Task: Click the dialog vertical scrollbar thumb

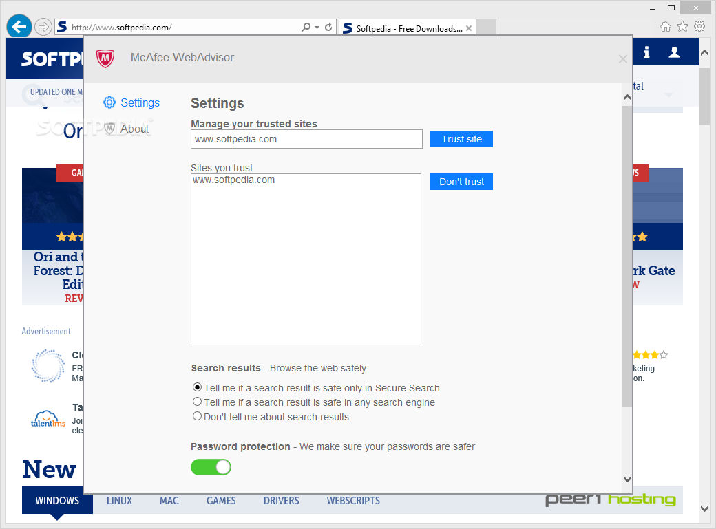Action: pyautogui.click(x=627, y=256)
